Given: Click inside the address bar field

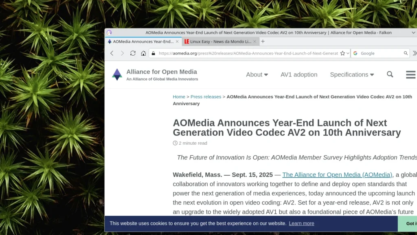Looking at the screenshot, I should point(244,53).
